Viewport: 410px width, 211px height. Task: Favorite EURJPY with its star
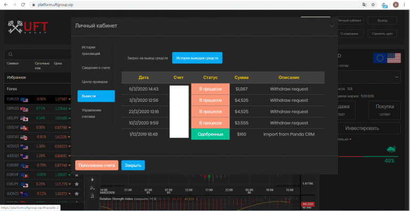pos(77,184)
